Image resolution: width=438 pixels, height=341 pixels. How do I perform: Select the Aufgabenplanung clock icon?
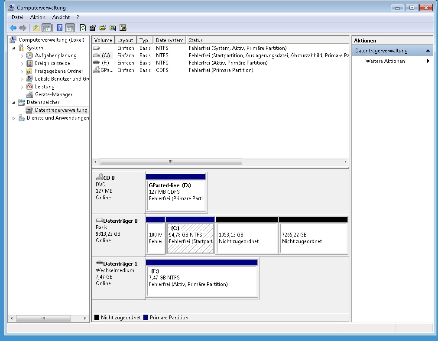pos(29,55)
